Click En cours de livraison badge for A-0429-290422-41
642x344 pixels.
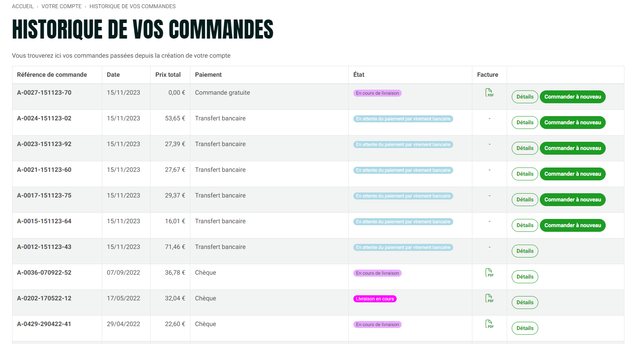click(377, 325)
